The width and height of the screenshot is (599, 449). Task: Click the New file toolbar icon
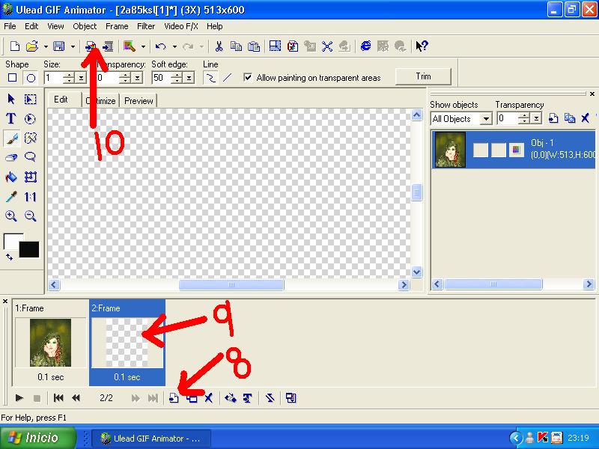pos(14,46)
